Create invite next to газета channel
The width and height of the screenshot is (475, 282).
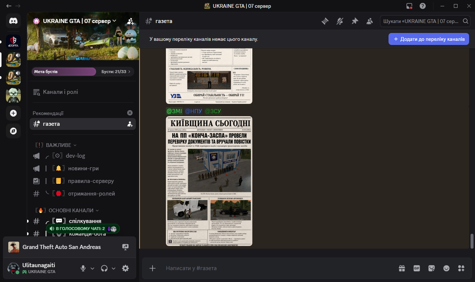(x=130, y=124)
